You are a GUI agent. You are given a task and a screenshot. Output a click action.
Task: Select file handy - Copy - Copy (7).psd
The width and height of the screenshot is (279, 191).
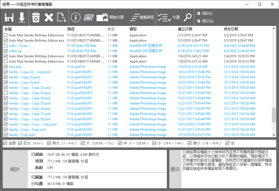[x=30, y=114]
